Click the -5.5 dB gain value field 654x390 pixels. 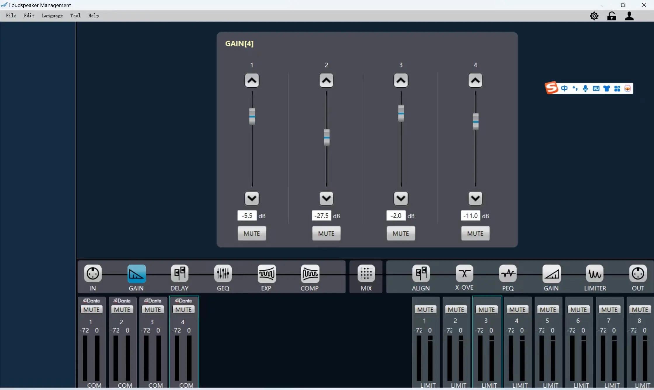point(247,216)
